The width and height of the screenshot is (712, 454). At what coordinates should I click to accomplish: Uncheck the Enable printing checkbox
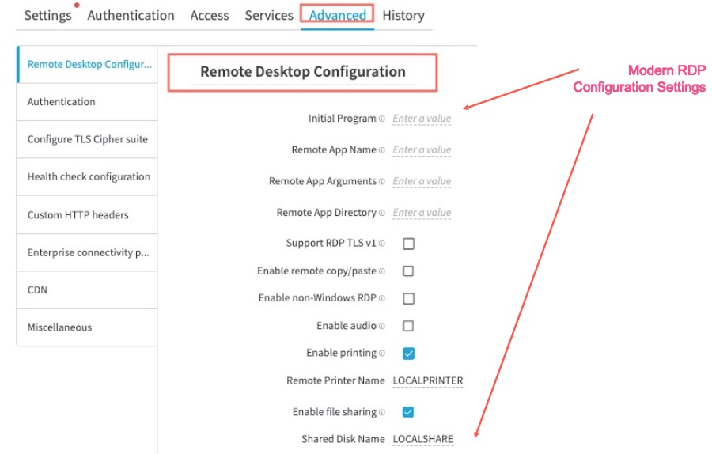(408, 354)
